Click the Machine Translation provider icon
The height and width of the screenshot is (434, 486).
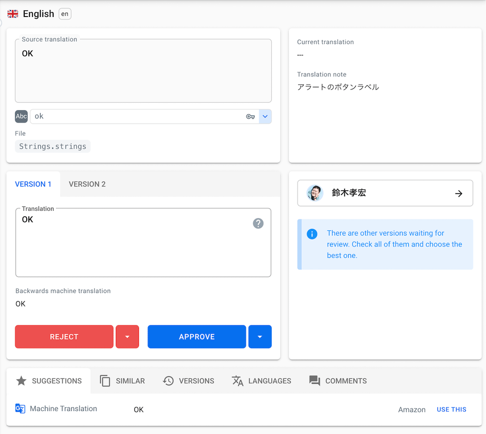pyautogui.click(x=20, y=409)
